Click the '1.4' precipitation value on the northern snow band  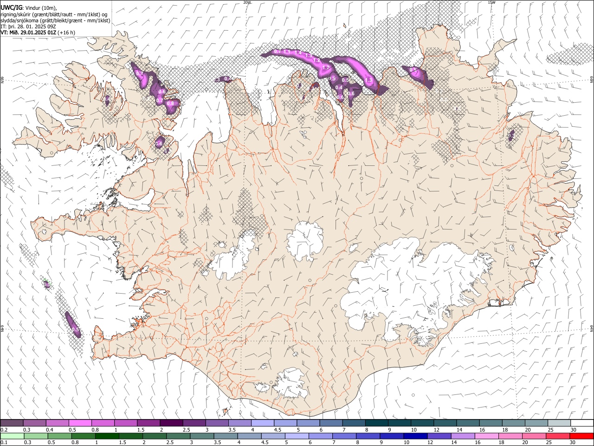pos(298,53)
